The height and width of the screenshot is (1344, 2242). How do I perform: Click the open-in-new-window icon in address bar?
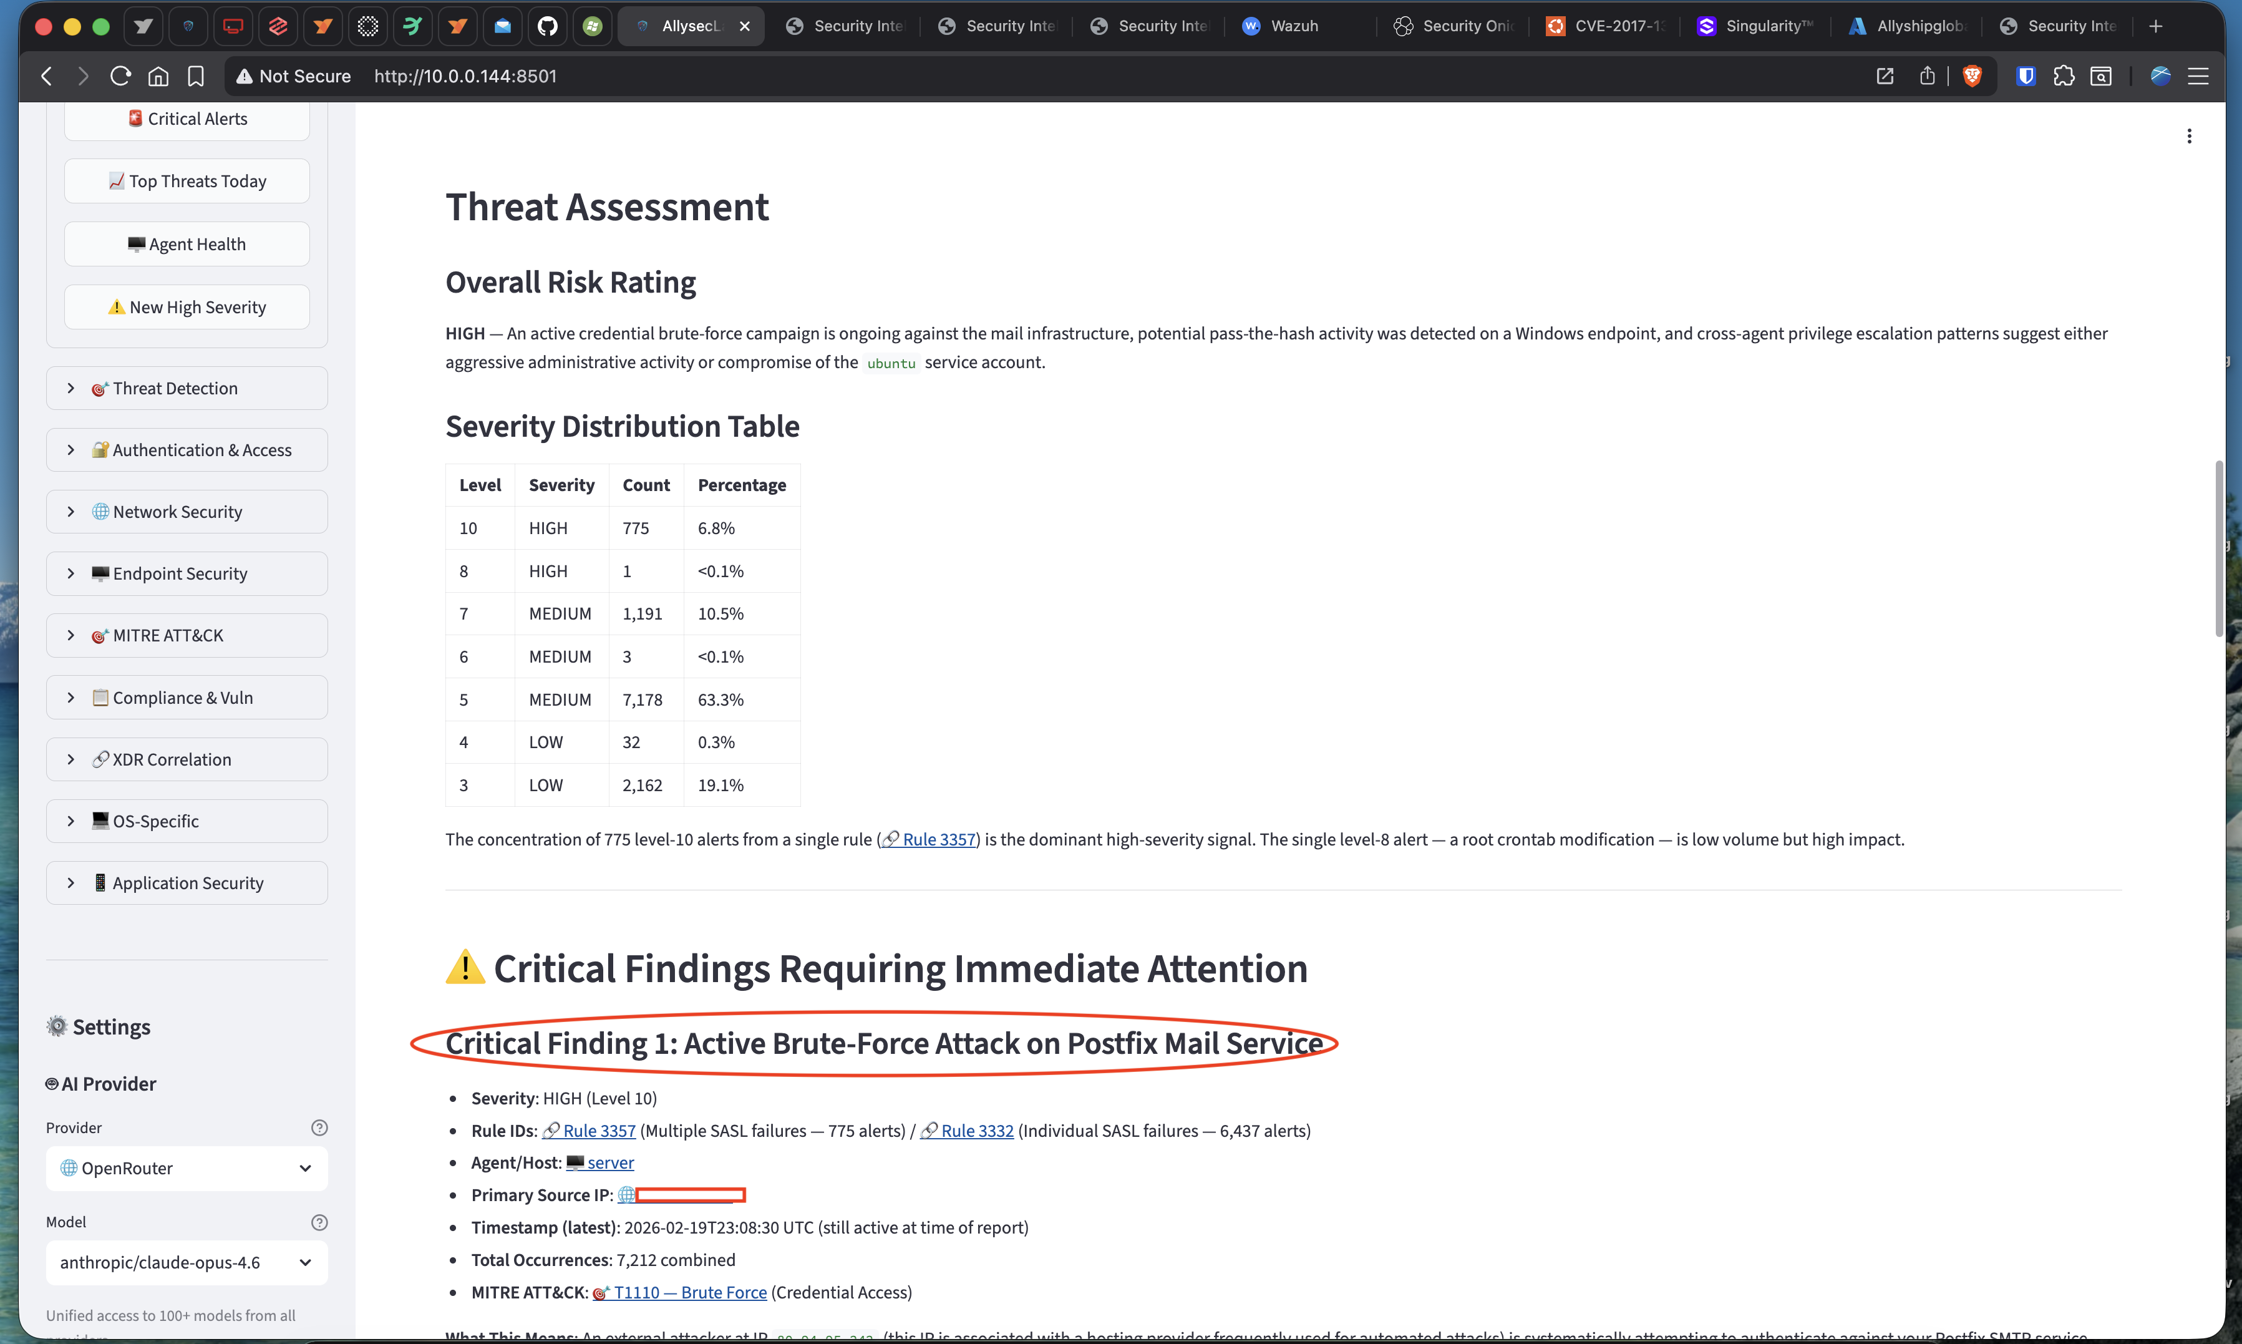[x=1885, y=76]
